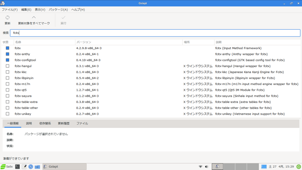This screenshot has height=170, width=302.
Task: Mark the fcitx-unikey checkbox
Action: click(8, 114)
